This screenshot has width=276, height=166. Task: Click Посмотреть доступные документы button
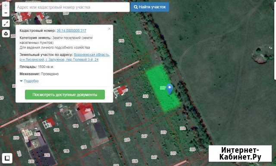point(65,95)
